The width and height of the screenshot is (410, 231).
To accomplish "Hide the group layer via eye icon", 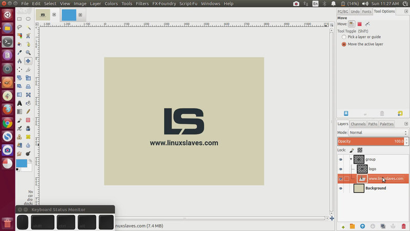I will [340, 160].
